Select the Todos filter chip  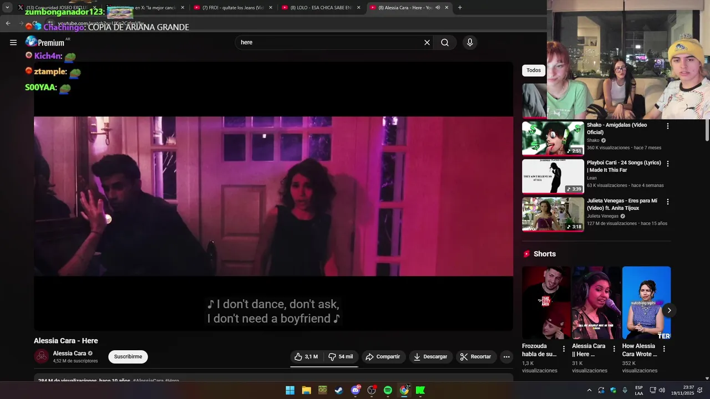pos(534,70)
